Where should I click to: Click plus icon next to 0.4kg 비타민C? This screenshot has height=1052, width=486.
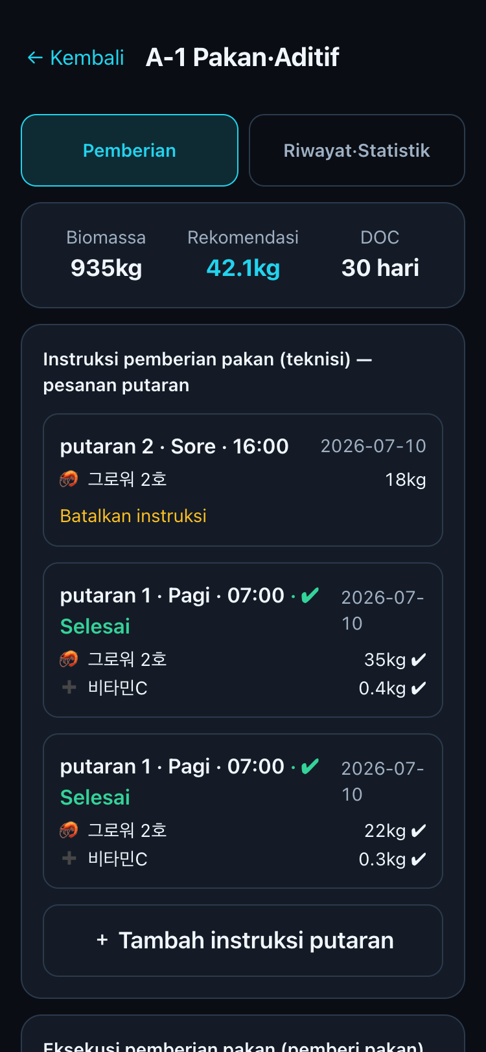pyautogui.click(x=69, y=687)
